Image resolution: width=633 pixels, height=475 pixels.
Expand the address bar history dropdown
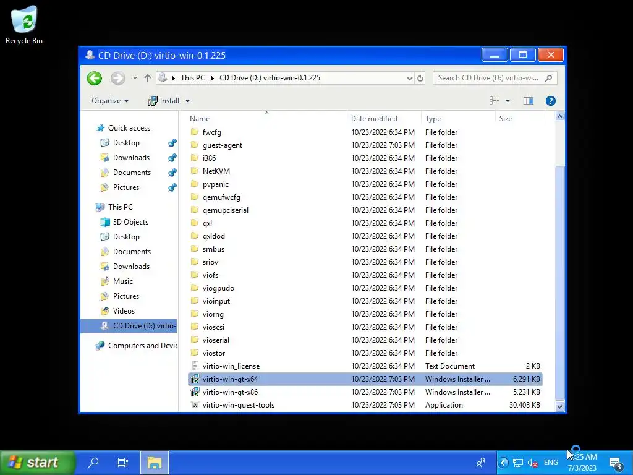(x=409, y=78)
